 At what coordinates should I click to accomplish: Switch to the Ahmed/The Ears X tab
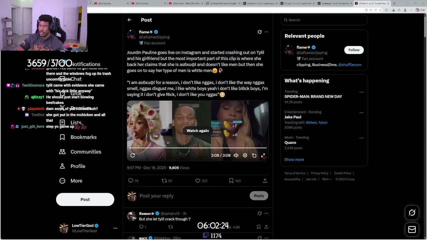223,3
